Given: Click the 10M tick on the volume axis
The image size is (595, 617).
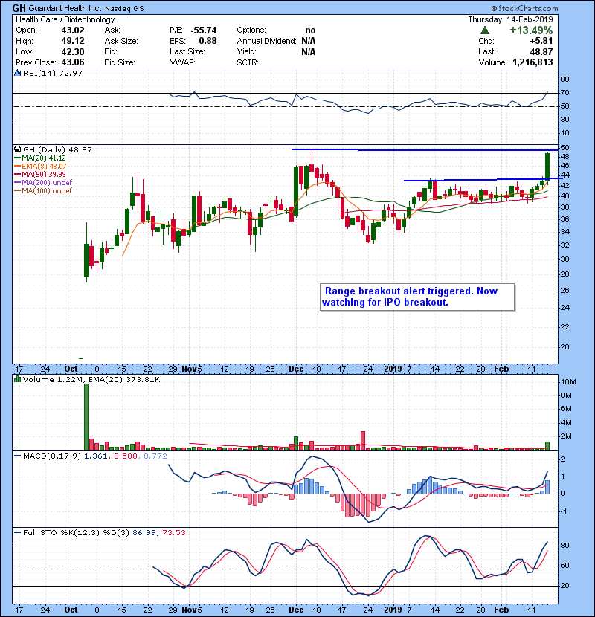Looking at the screenshot, I should pyautogui.click(x=568, y=381).
